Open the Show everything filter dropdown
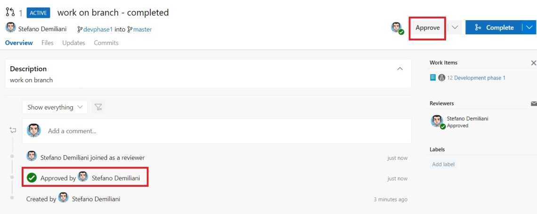The image size is (537, 214). (x=55, y=107)
